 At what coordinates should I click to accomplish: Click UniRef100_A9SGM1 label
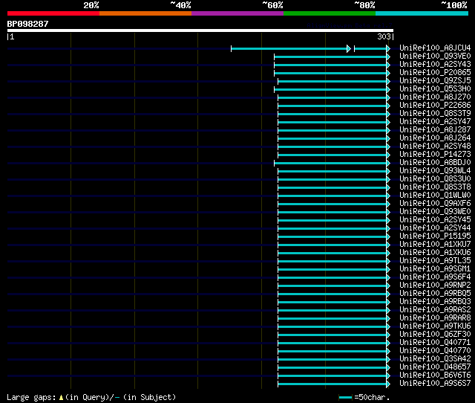tap(435, 269)
